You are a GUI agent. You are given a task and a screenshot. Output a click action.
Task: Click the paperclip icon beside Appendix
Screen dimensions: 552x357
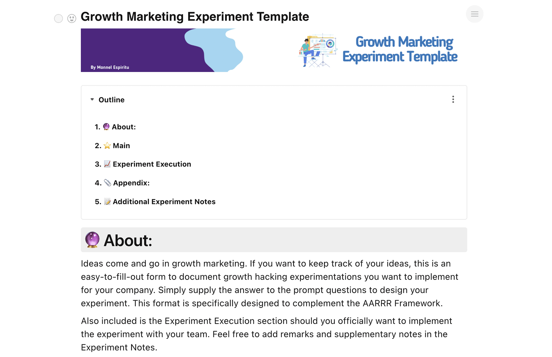coord(107,183)
